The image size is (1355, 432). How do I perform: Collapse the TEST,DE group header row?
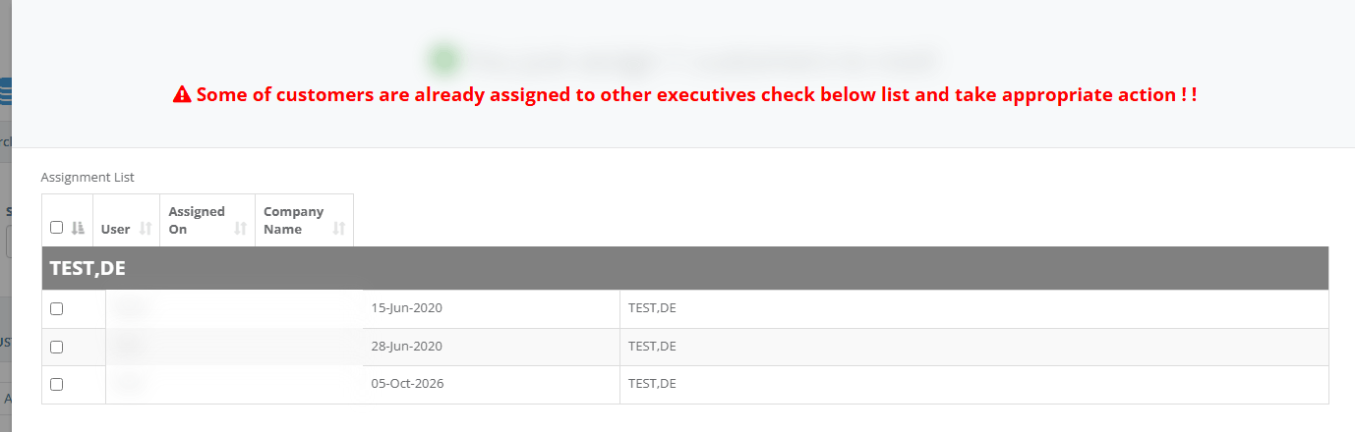[685, 268]
